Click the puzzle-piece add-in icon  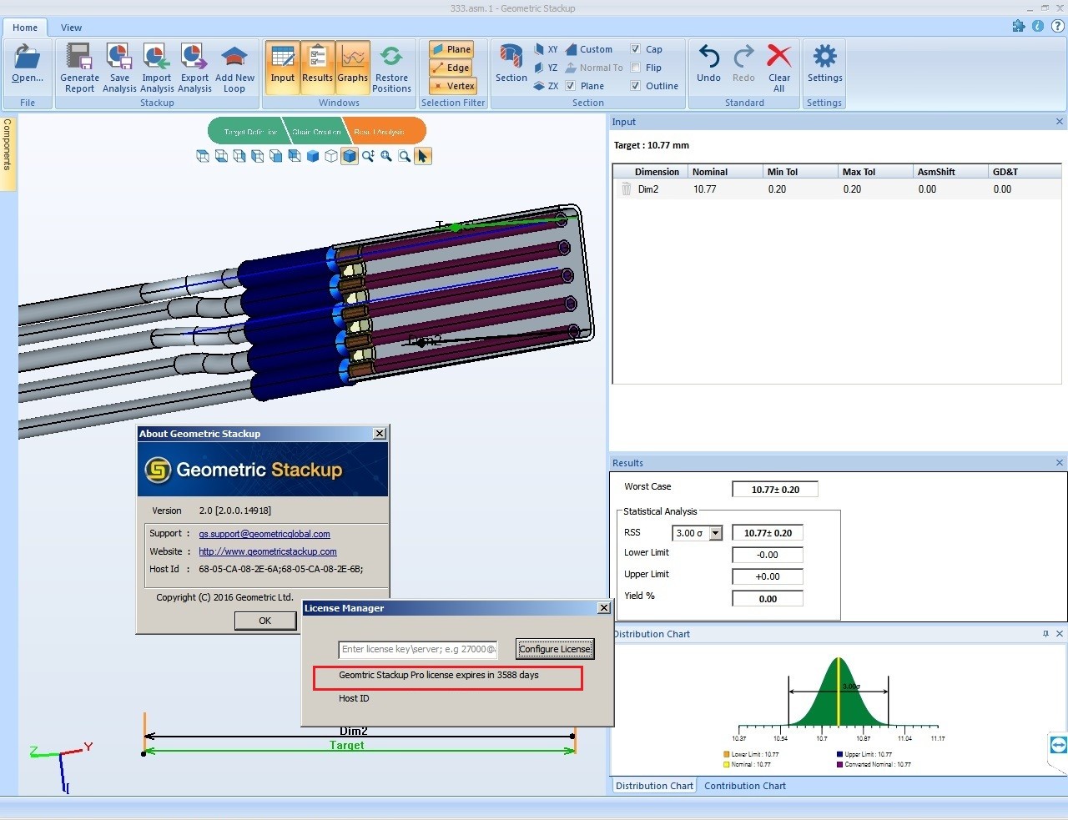pos(1019,26)
